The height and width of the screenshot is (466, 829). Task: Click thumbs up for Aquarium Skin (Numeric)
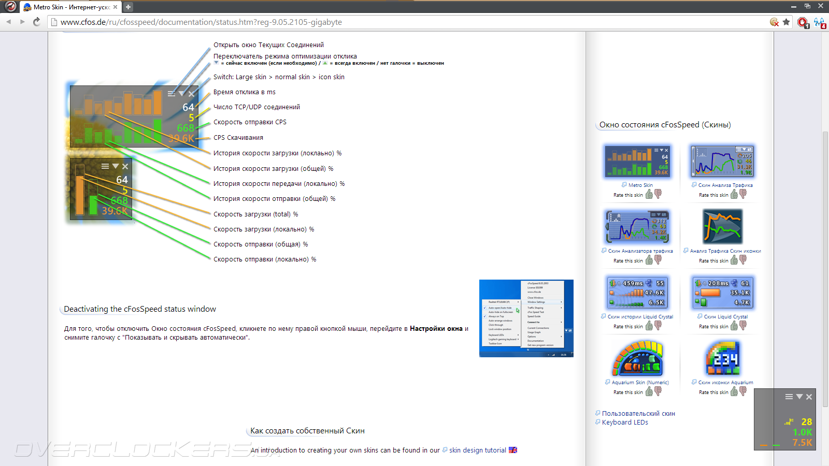coord(649,391)
